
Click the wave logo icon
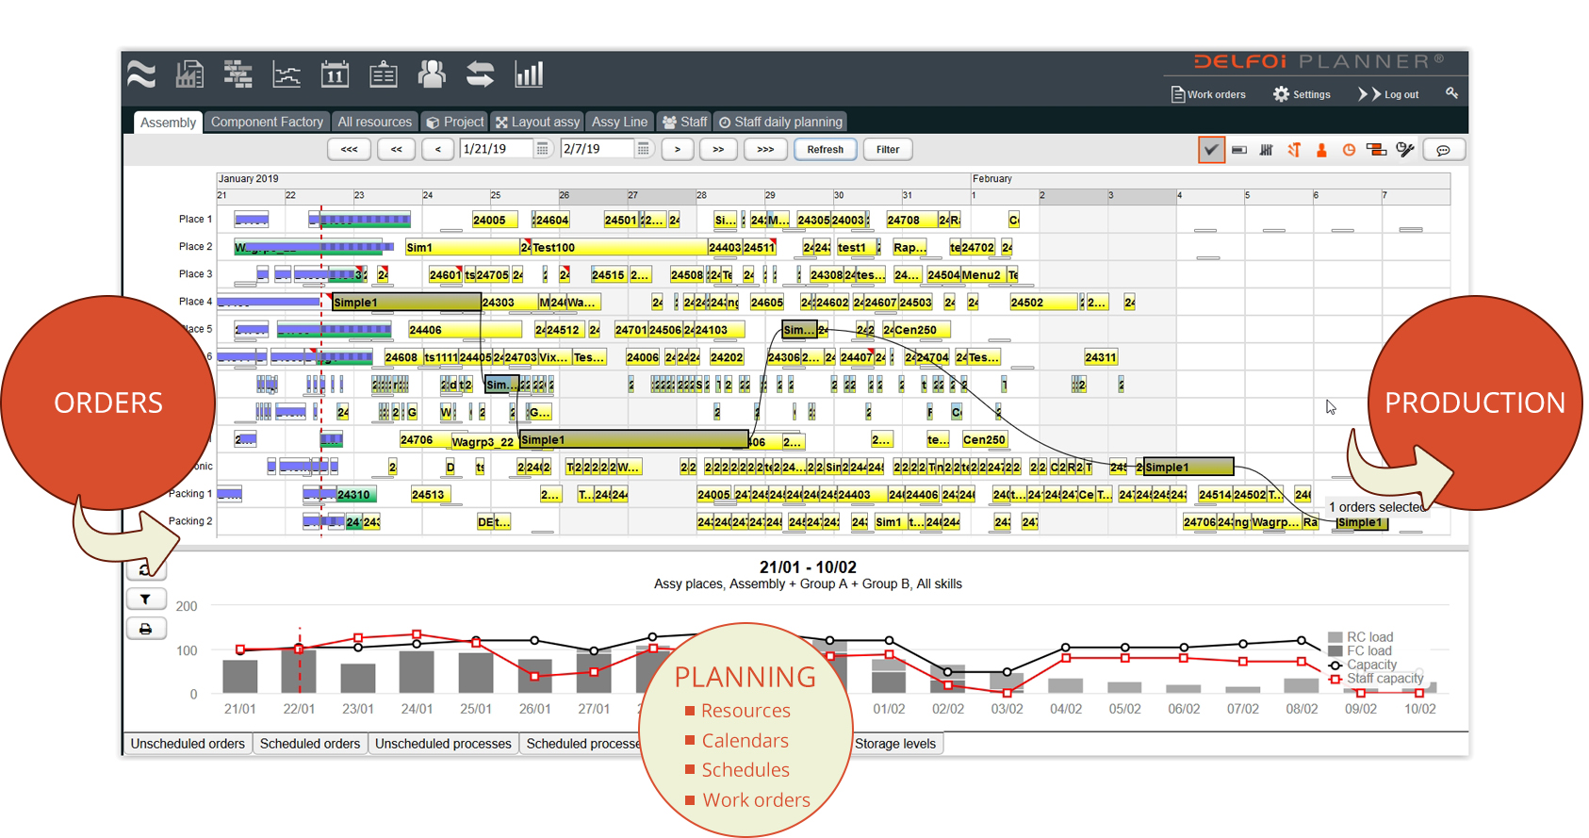(141, 74)
